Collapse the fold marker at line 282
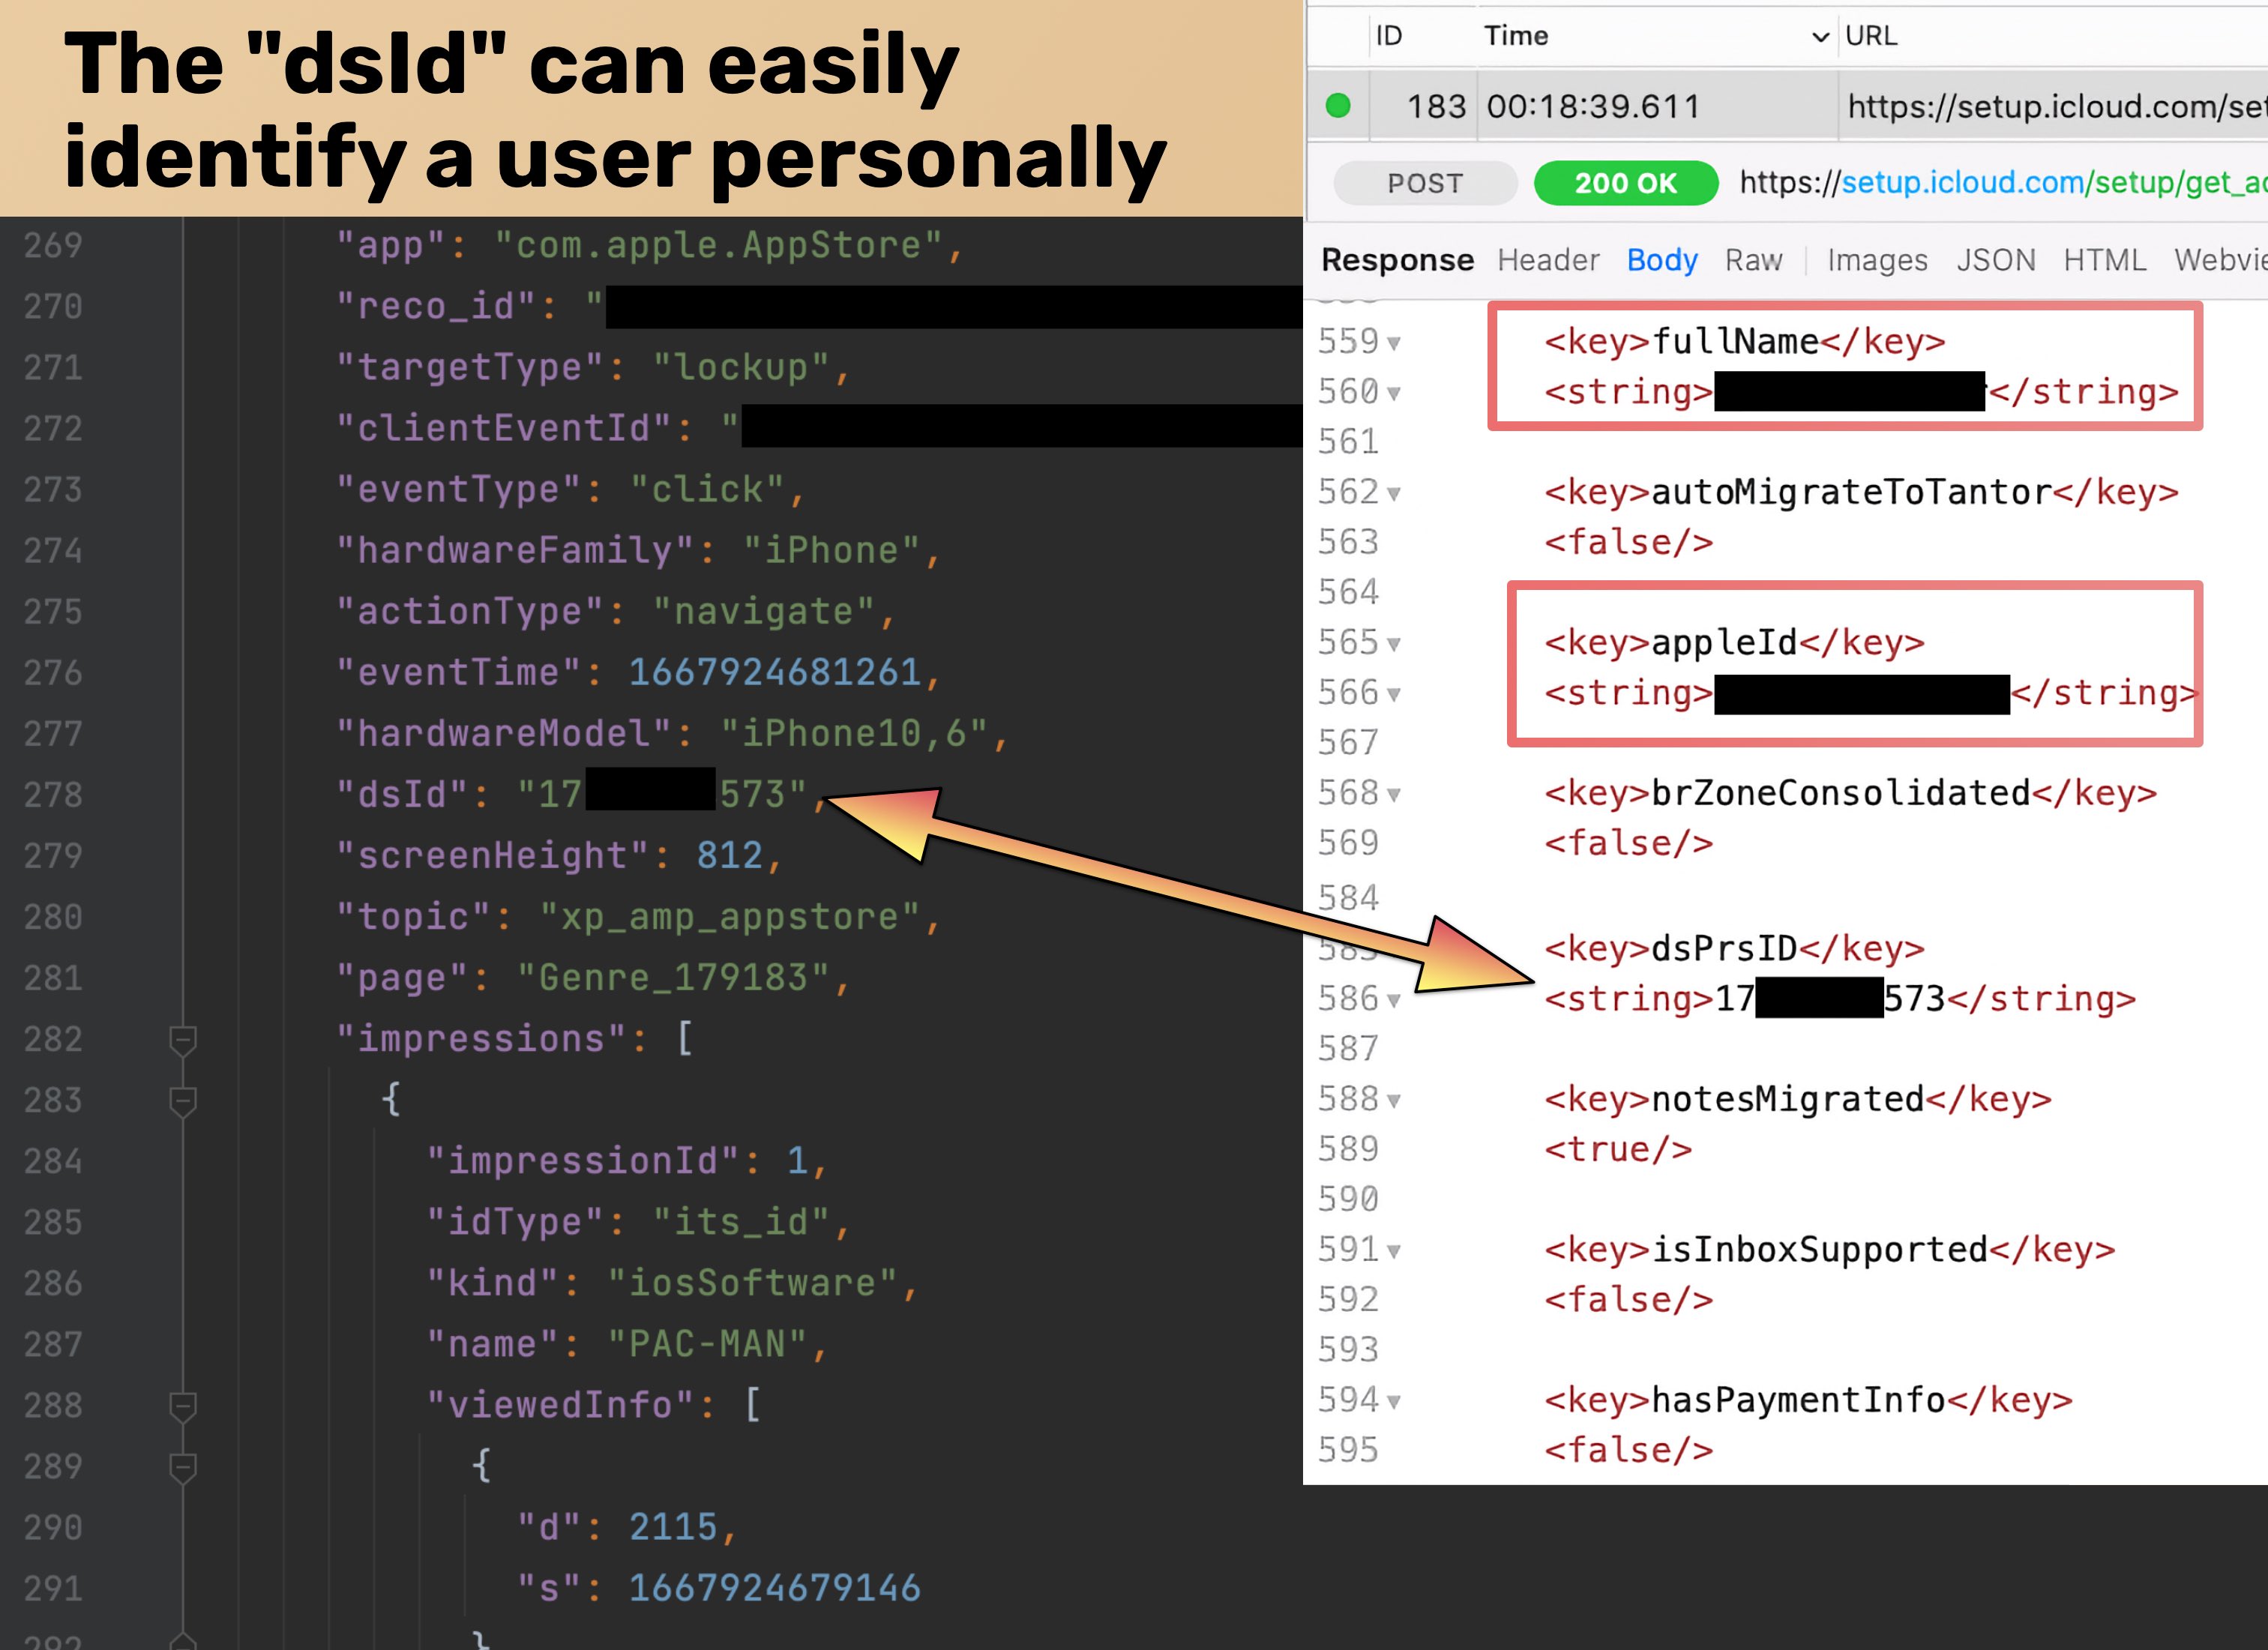 click(x=183, y=1040)
